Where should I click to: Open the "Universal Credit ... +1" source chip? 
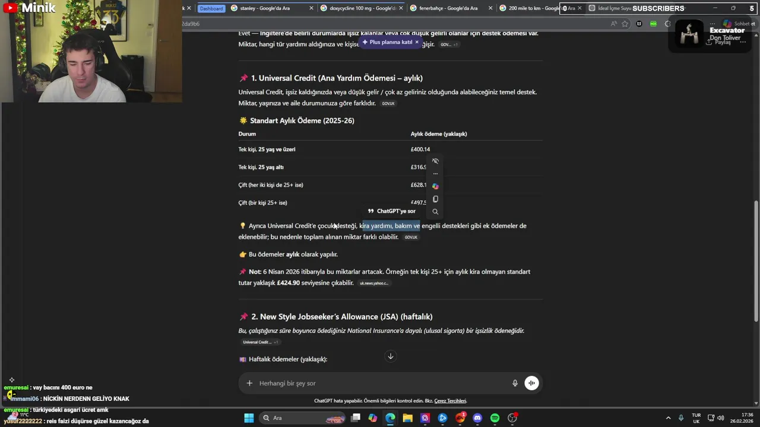(260, 342)
